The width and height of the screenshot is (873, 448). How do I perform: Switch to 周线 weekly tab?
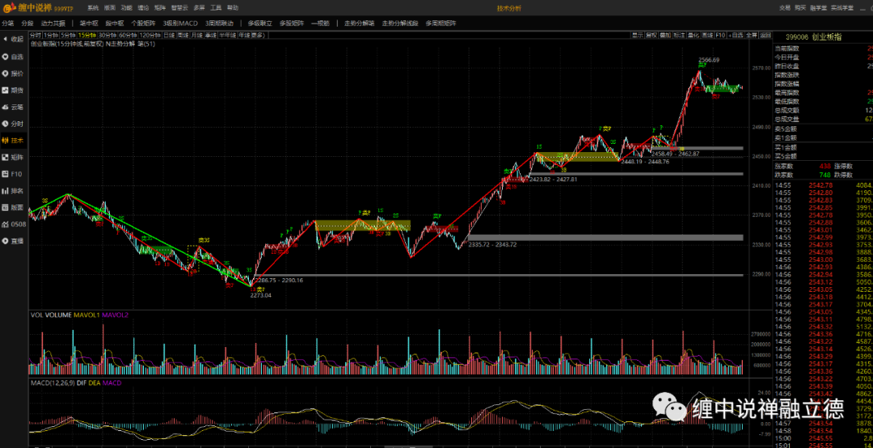[183, 35]
